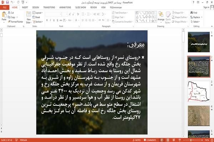Screen dimensions: 214x142
Task: Toggle Bold formatting
Action: [x=47, y=20]
